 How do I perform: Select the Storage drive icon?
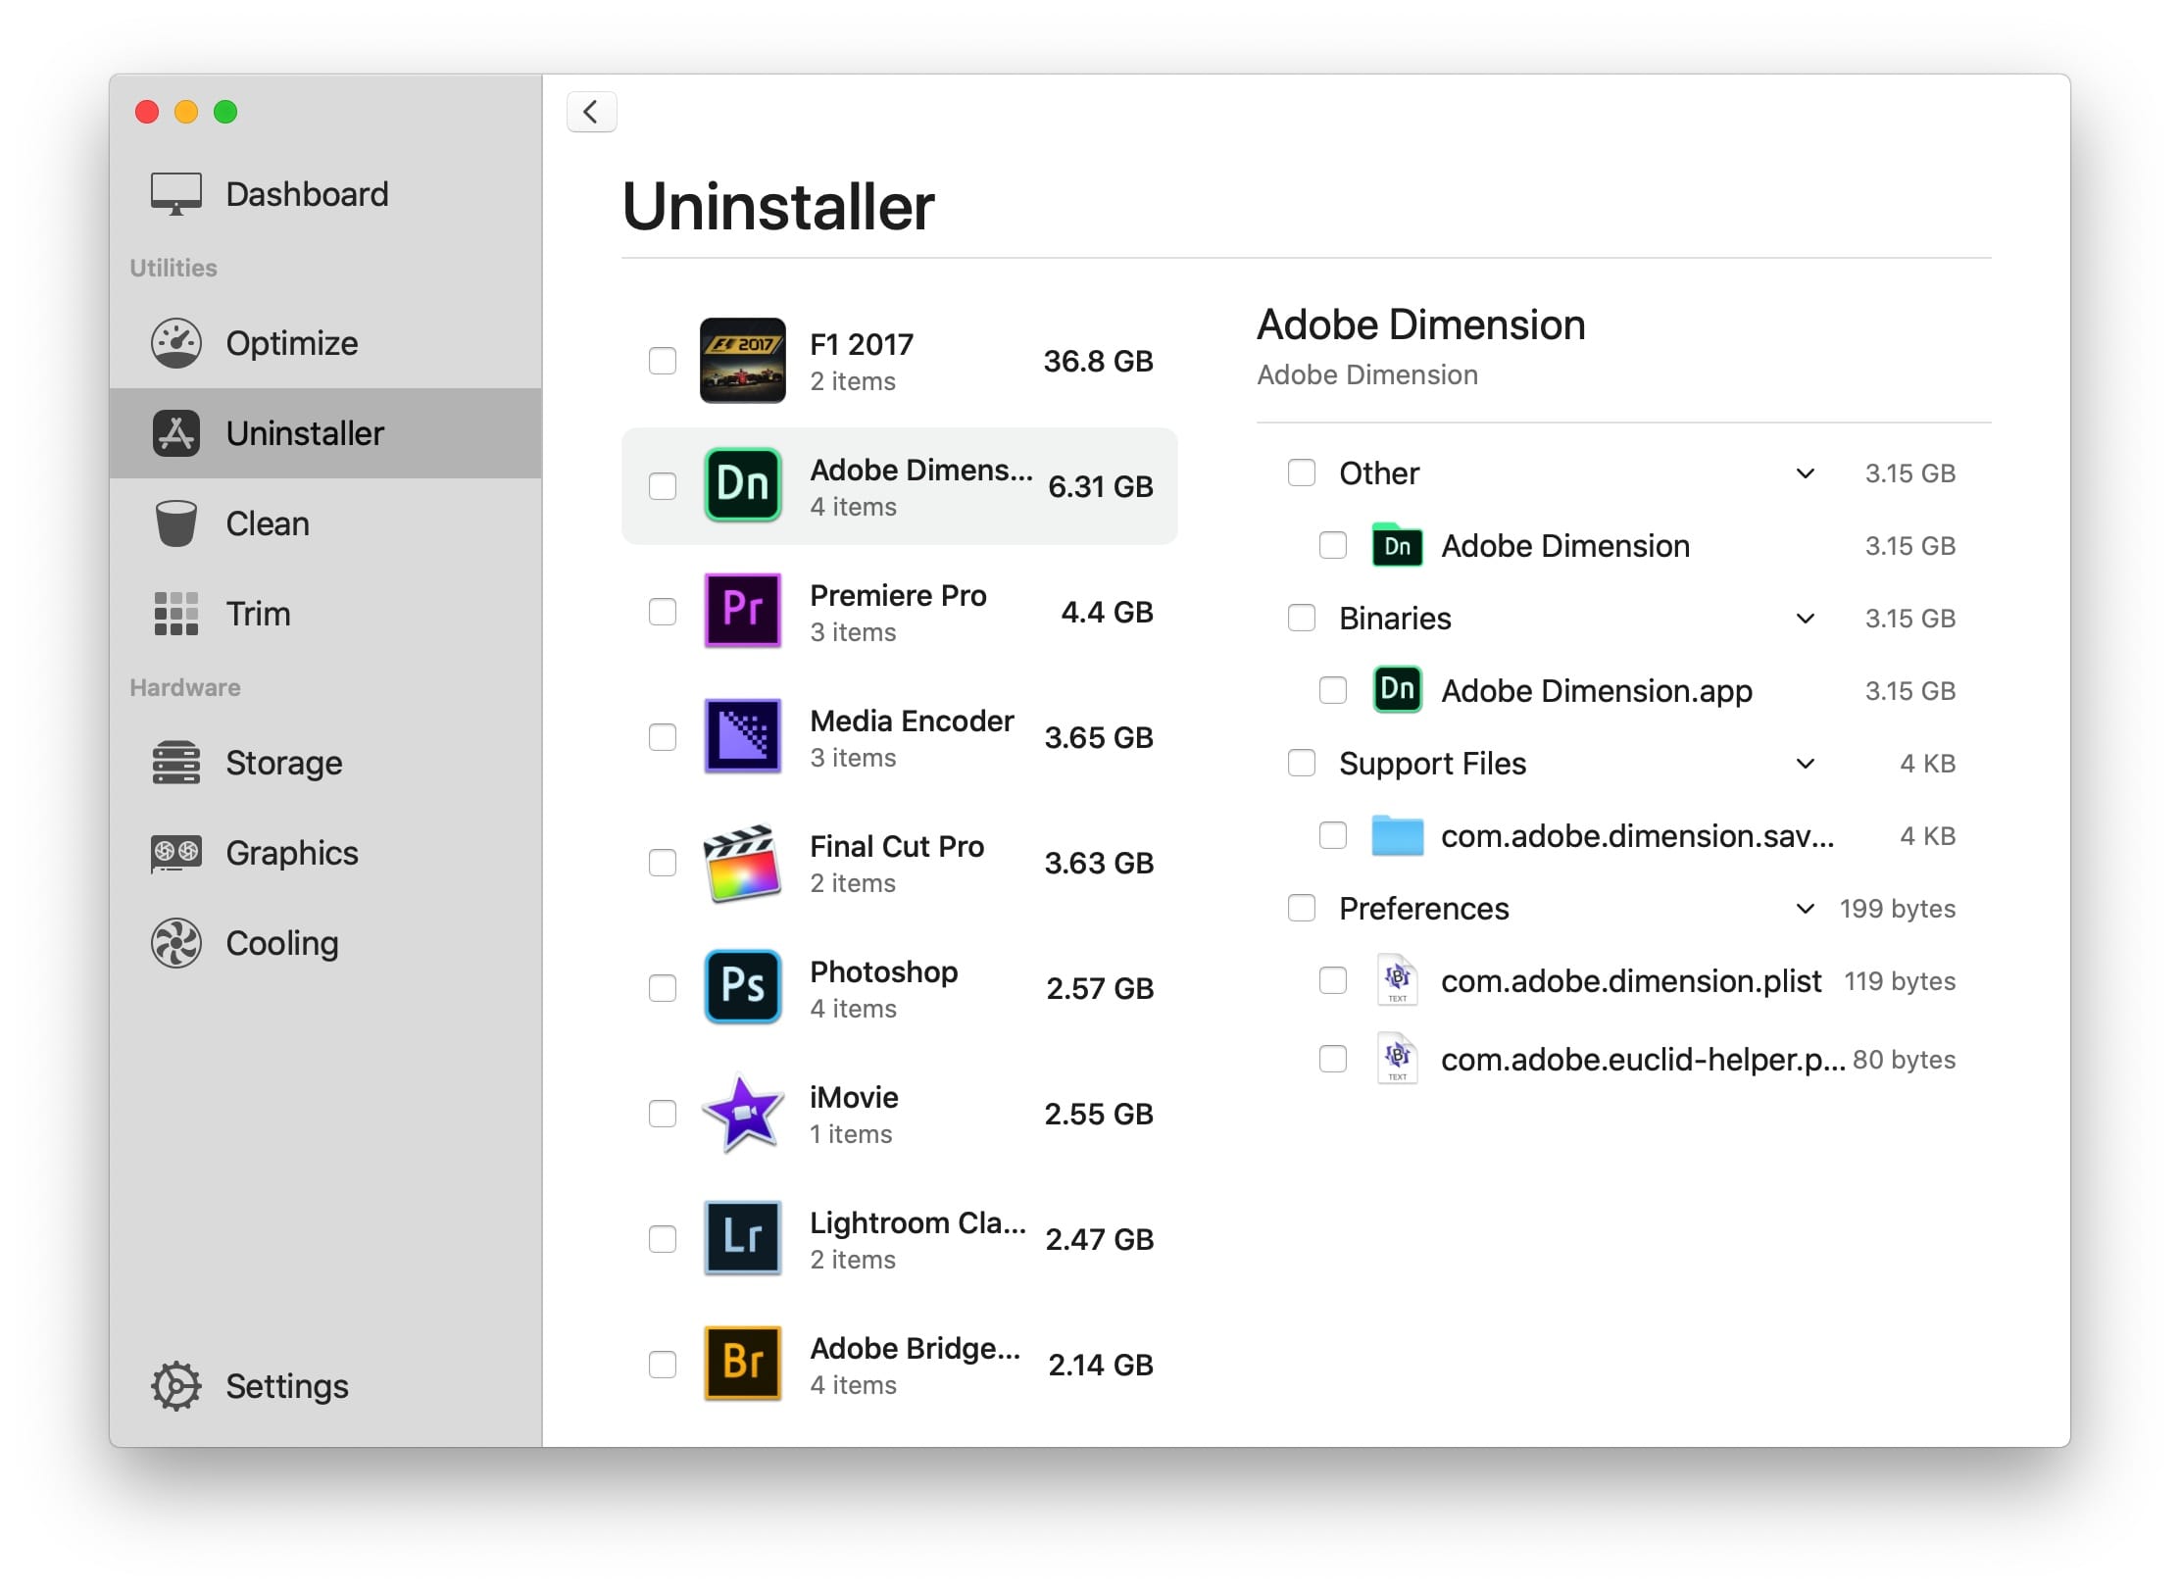pyautogui.click(x=176, y=763)
